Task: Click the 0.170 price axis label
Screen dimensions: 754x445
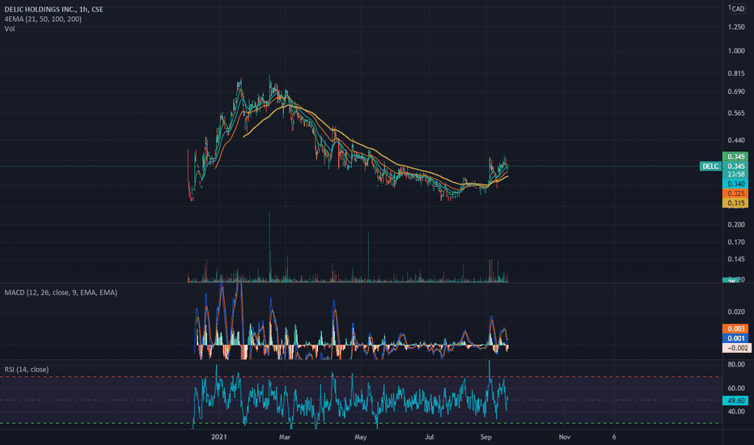Action: click(736, 242)
